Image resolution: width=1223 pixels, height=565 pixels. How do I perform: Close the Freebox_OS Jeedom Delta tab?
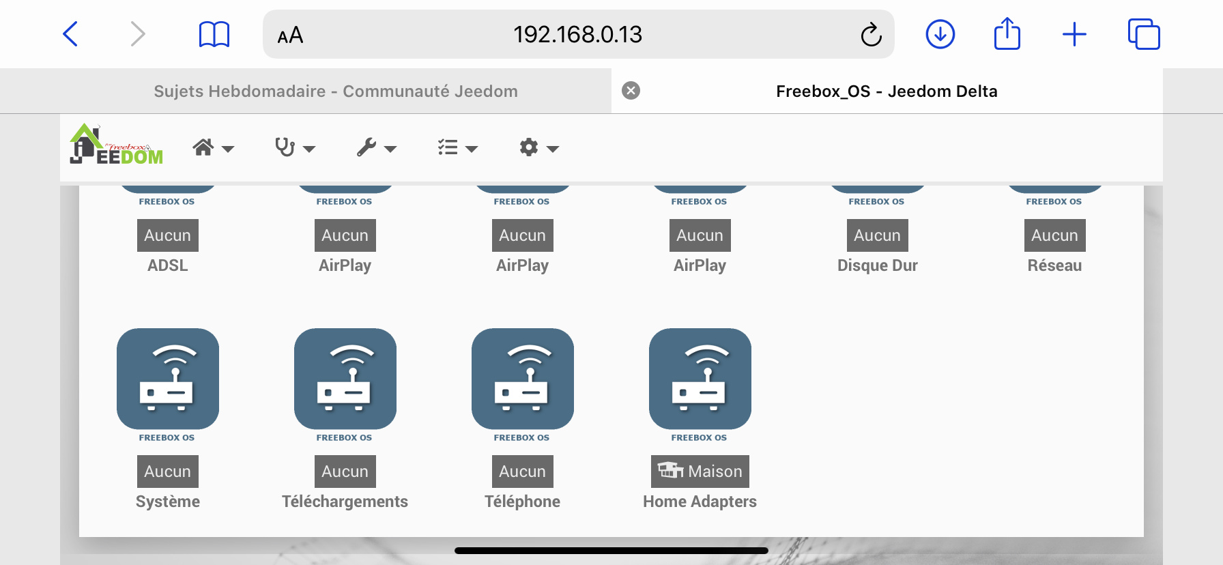tap(631, 91)
